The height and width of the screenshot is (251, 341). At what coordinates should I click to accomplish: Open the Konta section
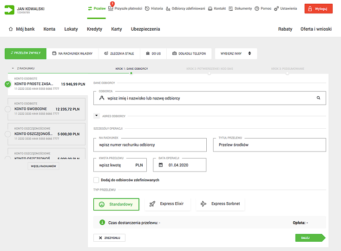tap(49, 29)
